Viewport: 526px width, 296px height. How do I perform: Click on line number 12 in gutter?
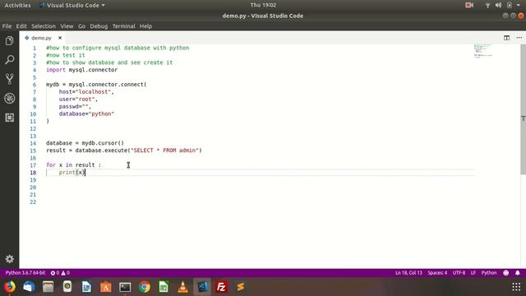[33, 128]
